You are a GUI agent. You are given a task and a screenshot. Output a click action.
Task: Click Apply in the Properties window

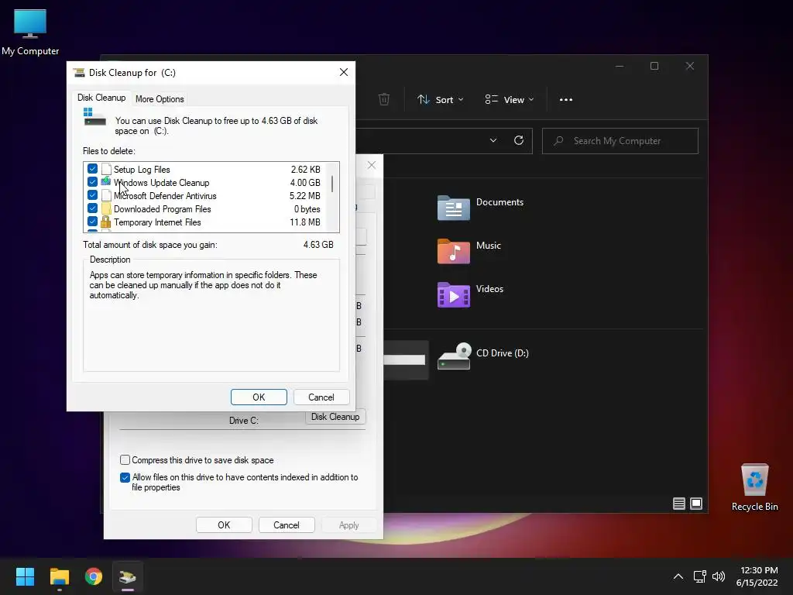(x=349, y=525)
